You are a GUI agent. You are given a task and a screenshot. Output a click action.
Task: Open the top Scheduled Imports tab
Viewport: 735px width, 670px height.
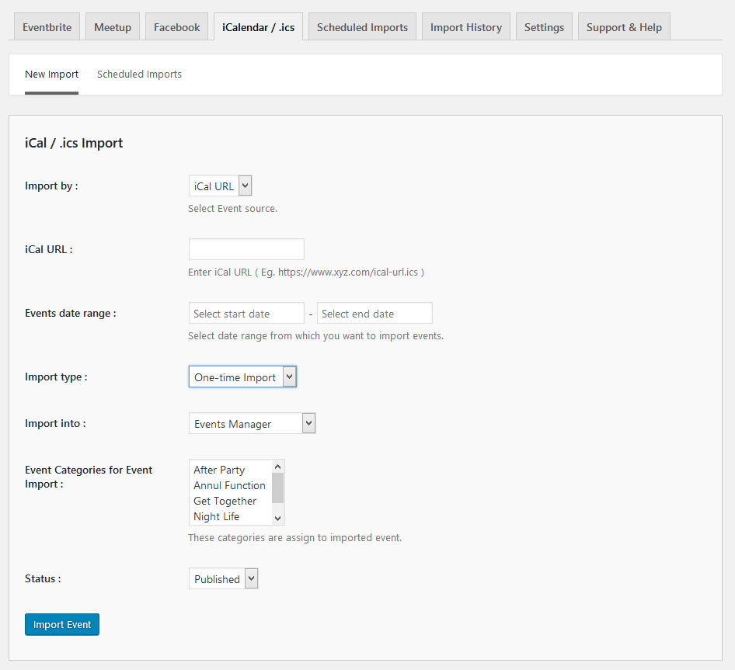click(362, 26)
